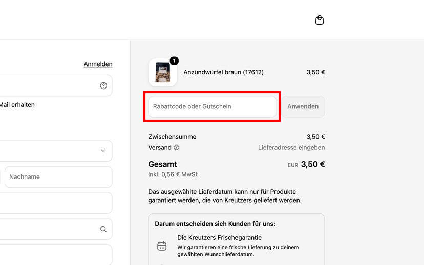Focus the Nachname input field

(58, 176)
